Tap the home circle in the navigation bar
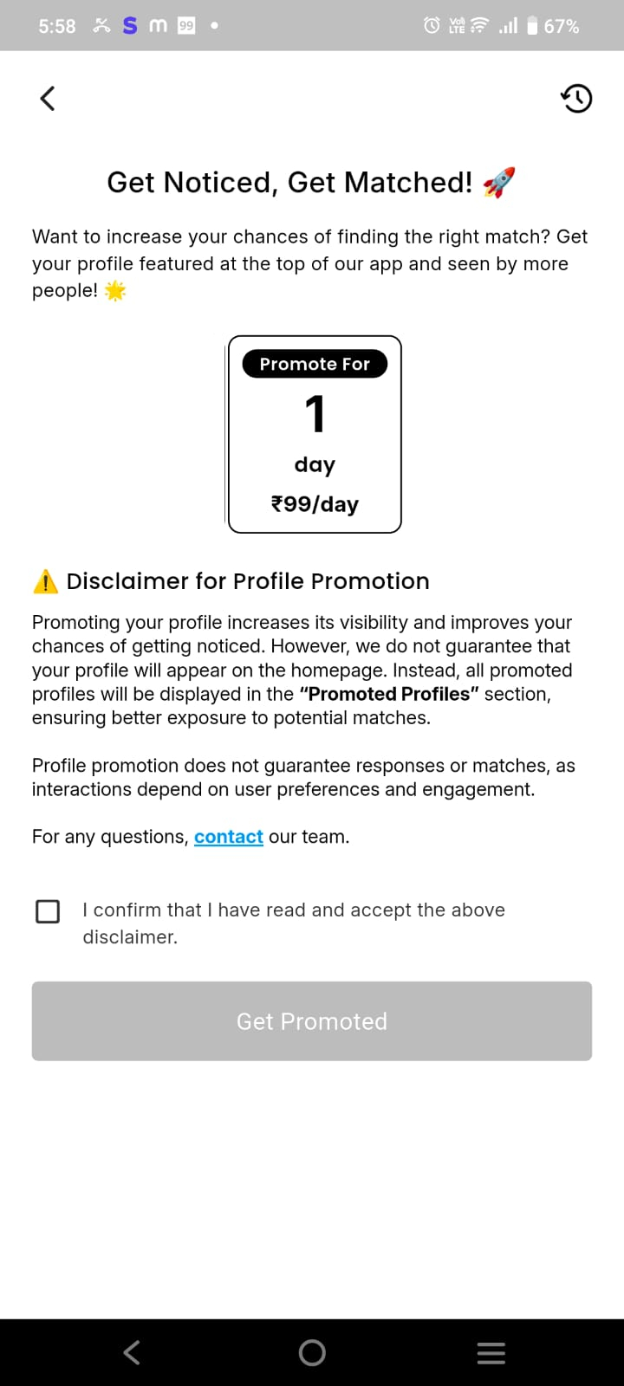 [311, 1351]
